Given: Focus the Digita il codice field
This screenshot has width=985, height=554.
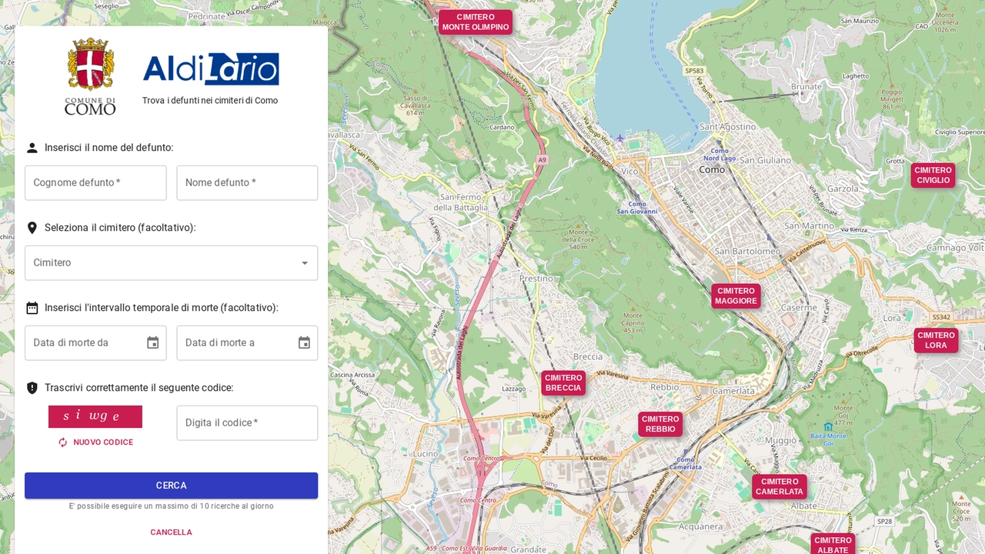Looking at the screenshot, I should (247, 423).
